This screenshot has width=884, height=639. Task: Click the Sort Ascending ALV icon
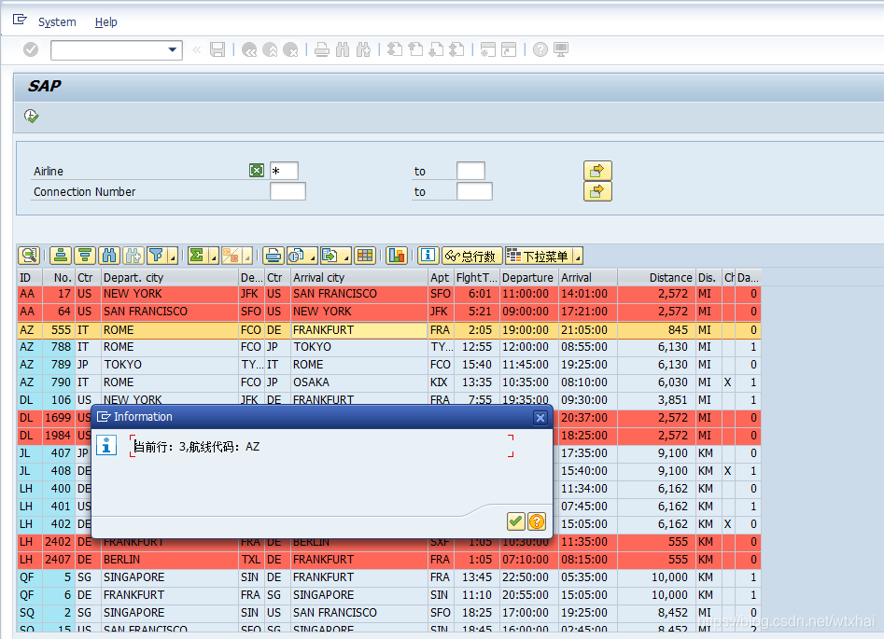pos(61,256)
